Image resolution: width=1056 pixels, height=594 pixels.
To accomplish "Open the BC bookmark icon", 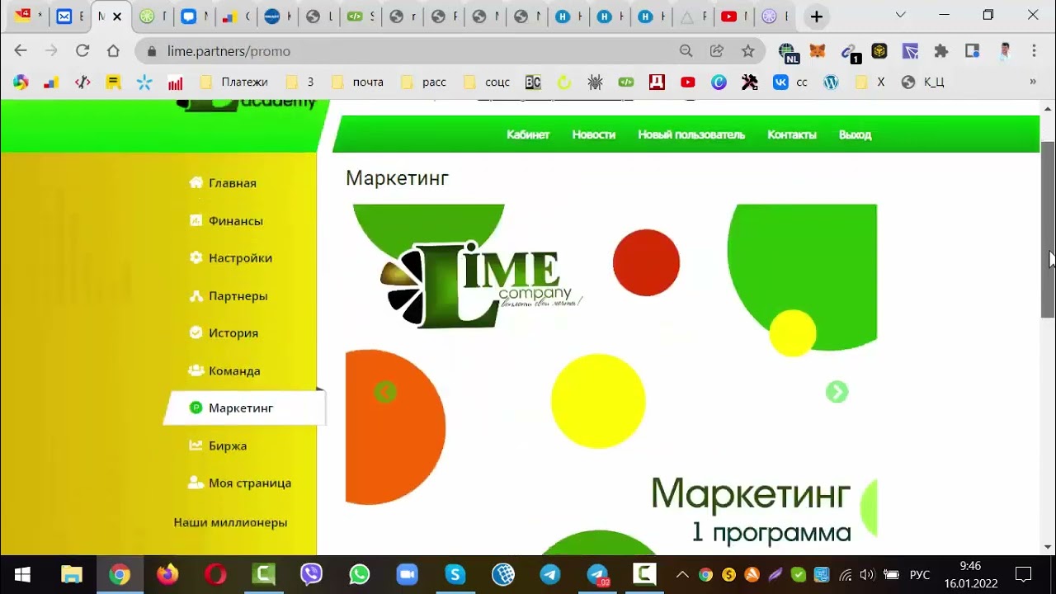I will click(533, 82).
